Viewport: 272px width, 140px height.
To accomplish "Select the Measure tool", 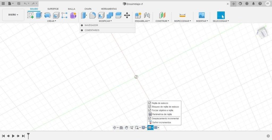I will point(182,15).
